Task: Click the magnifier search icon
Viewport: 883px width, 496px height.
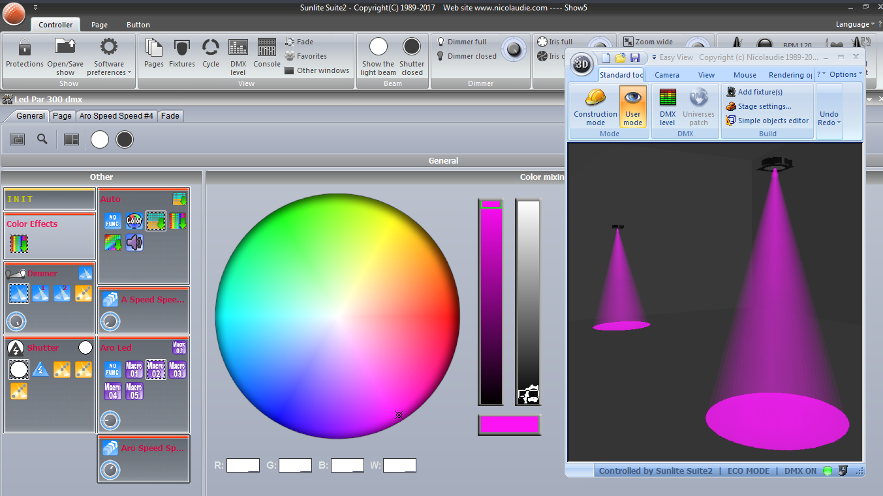Action: click(42, 139)
